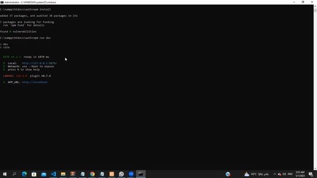Open the Get Help tray icon
Viewport: 317px width, 178px height.
(x=228, y=174)
